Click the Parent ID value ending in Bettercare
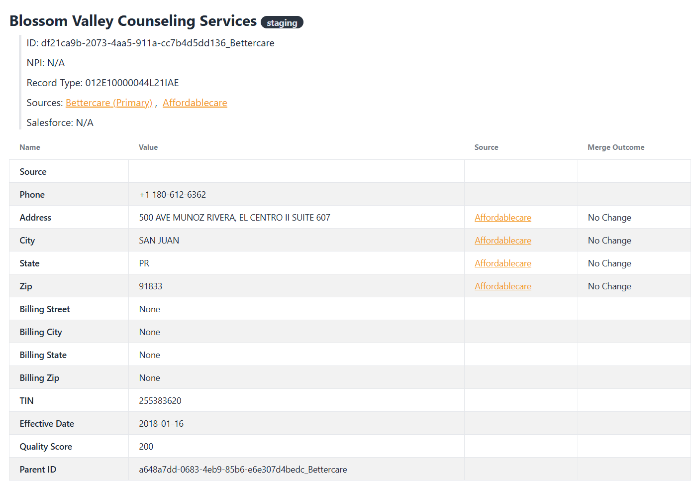698x489 pixels. [x=243, y=470]
